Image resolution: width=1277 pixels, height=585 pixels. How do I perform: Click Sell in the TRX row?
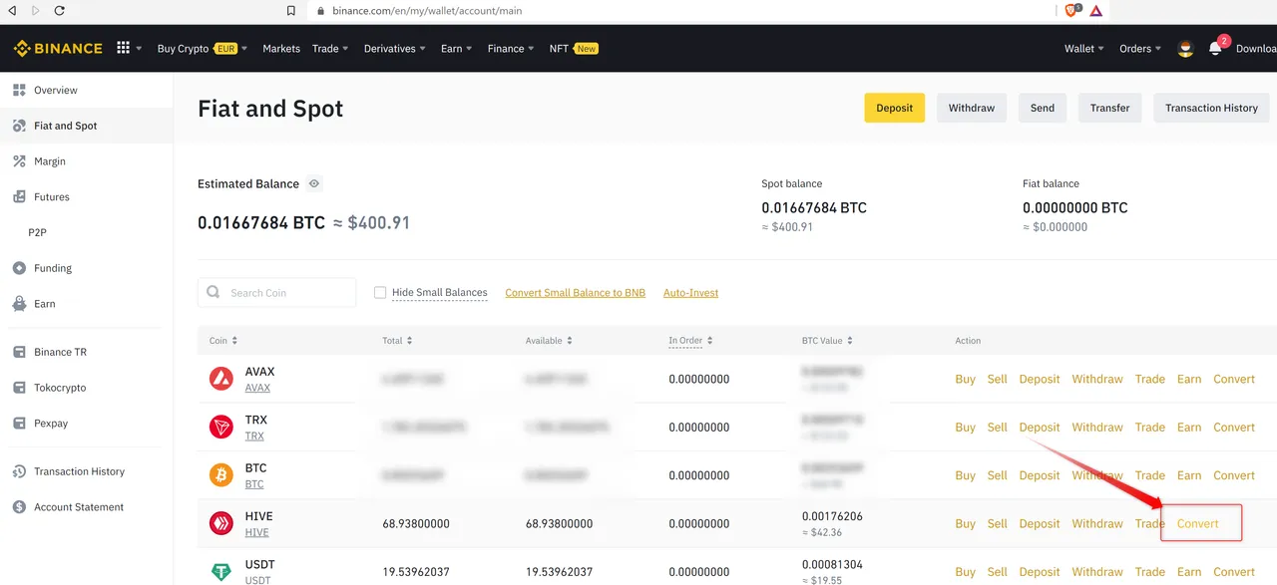click(998, 428)
